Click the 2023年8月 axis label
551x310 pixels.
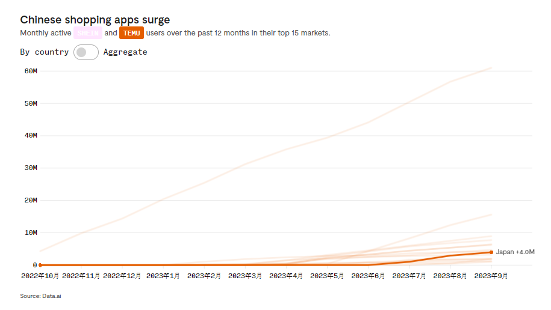pyautogui.click(x=450, y=276)
